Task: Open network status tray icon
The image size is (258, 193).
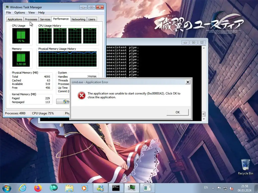Action: tap(225, 188)
